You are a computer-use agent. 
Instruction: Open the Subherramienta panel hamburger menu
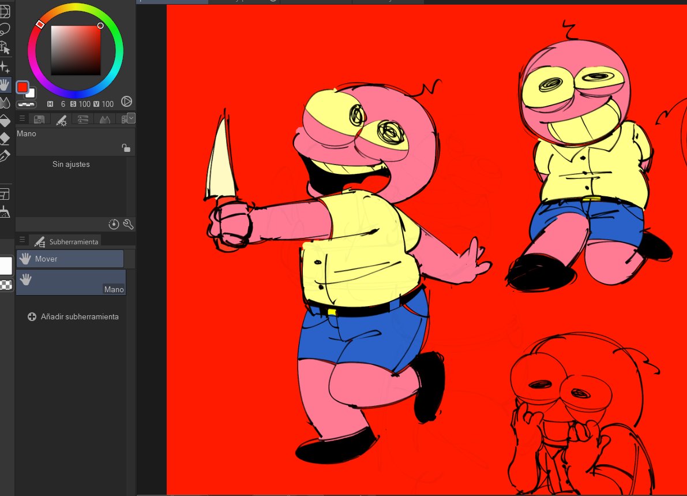[22, 240]
